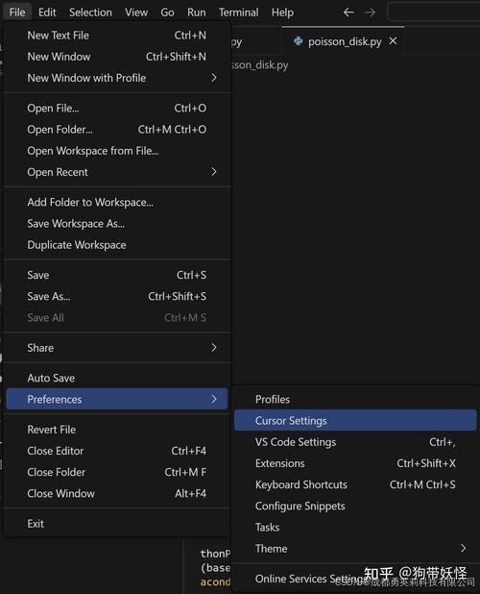The image size is (480, 594).
Task: Select the Extensions menu entry
Action: click(355, 463)
